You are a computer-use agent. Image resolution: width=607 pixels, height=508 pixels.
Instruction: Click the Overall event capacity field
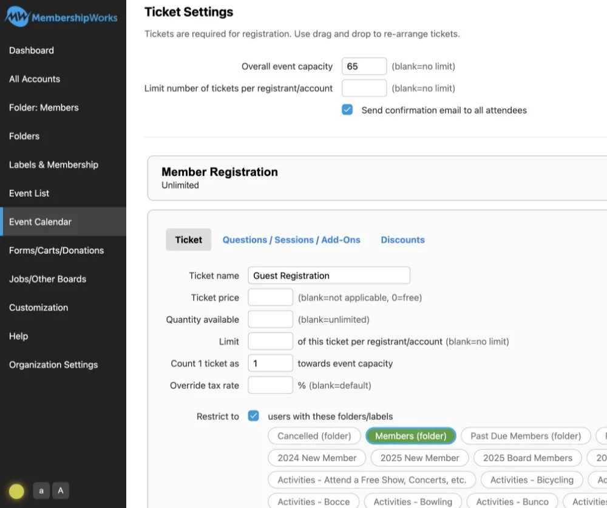364,66
